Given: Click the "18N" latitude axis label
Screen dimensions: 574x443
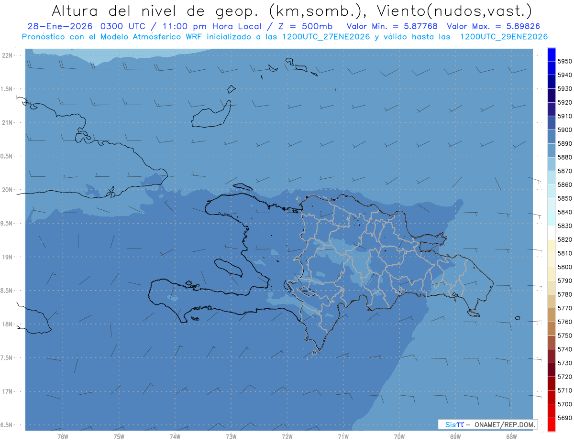Looking at the screenshot, I should click(x=7, y=324).
